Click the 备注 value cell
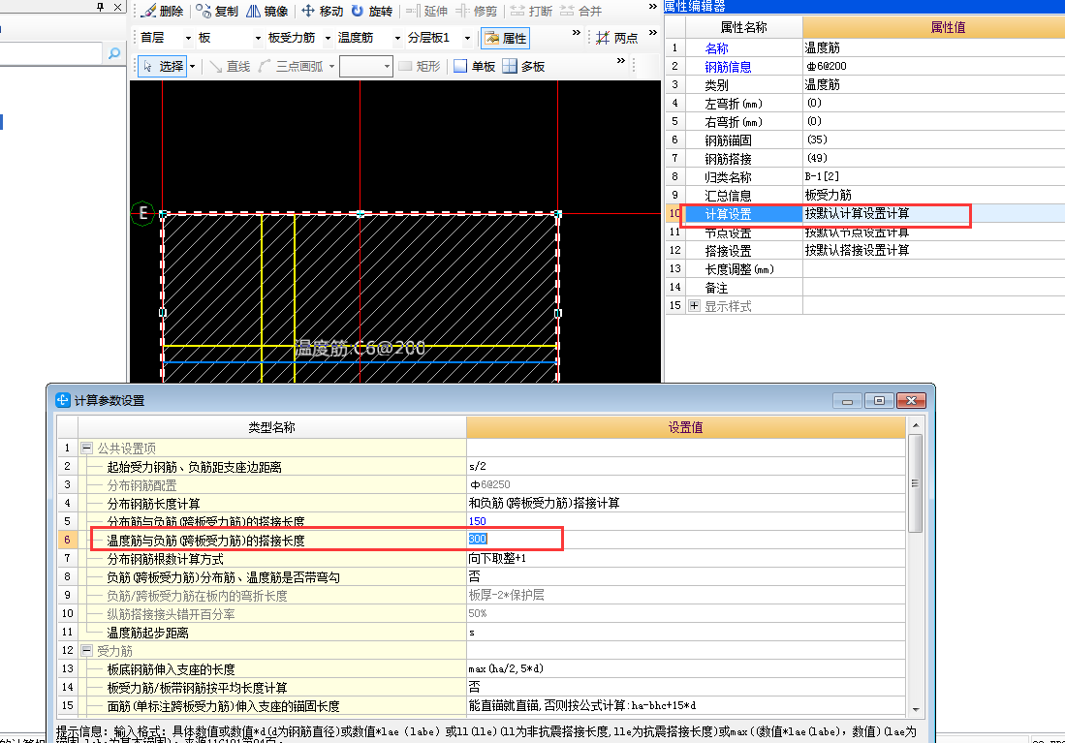The height and width of the screenshot is (743, 1065). click(934, 288)
